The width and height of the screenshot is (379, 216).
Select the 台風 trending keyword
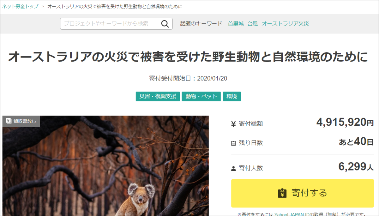(x=253, y=24)
